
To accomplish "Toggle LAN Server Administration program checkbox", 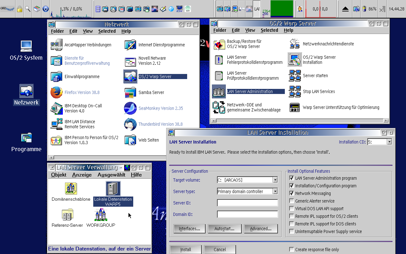I will tap(291, 178).
